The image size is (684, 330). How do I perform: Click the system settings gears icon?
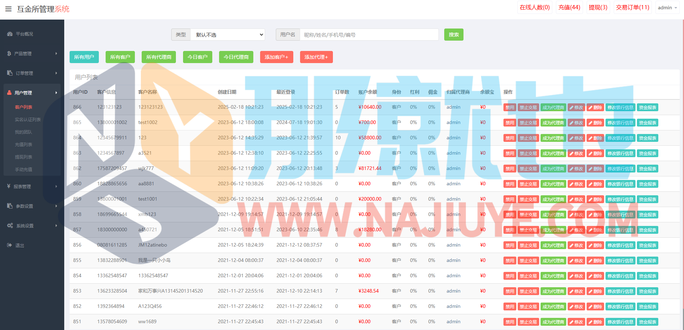coord(10,226)
